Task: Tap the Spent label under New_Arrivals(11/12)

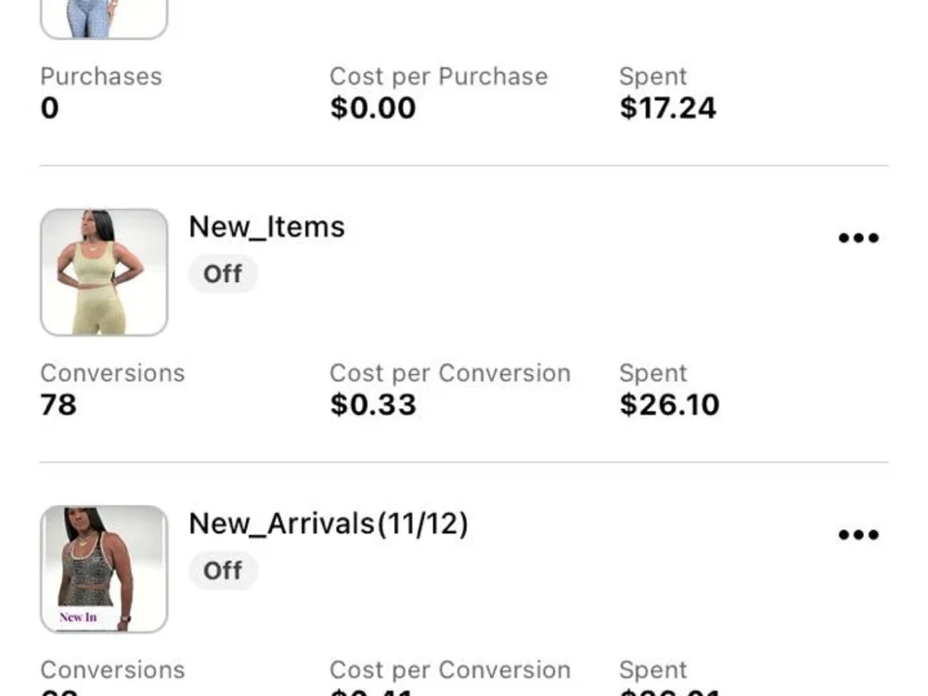Action: pyautogui.click(x=652, y=670)
